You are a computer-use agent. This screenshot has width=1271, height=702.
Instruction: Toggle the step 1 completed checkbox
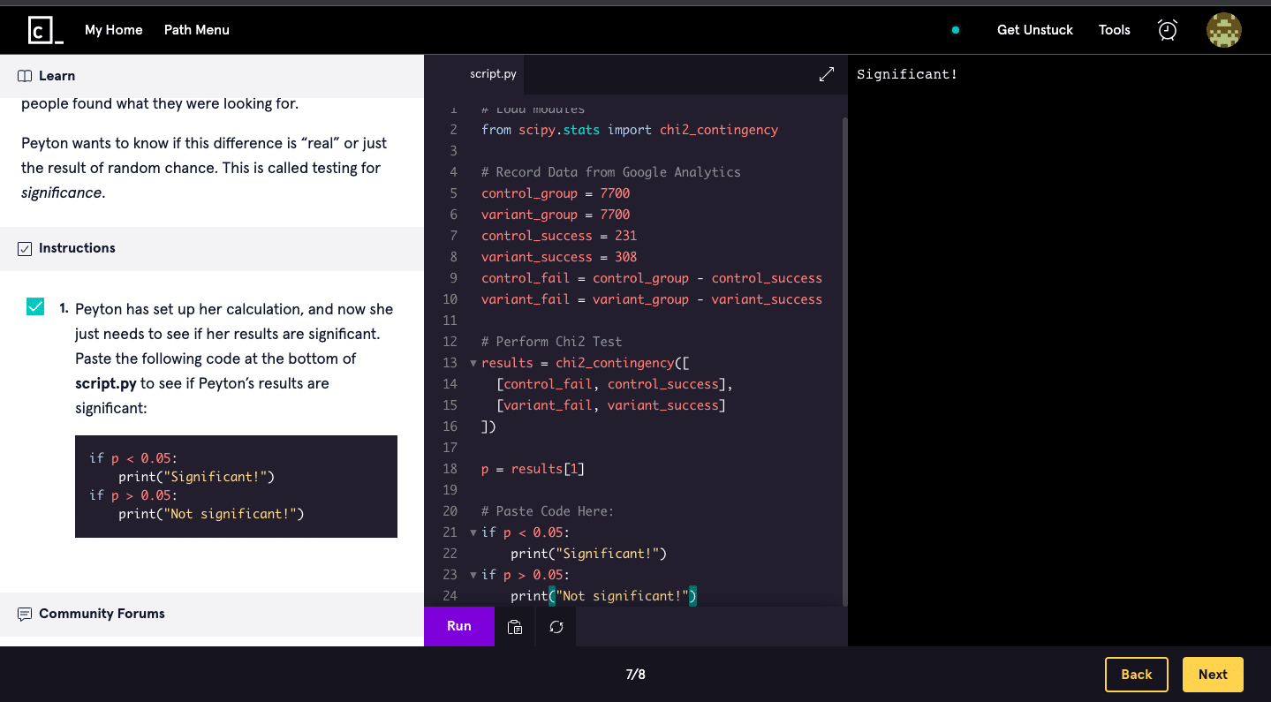pos(35,307)
